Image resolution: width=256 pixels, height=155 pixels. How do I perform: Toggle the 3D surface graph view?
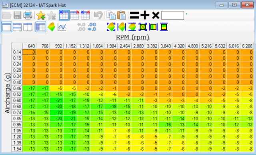point(52,27)
